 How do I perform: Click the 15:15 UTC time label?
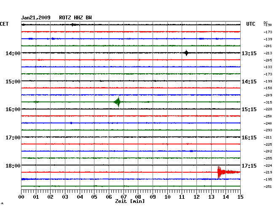point(249,109)
